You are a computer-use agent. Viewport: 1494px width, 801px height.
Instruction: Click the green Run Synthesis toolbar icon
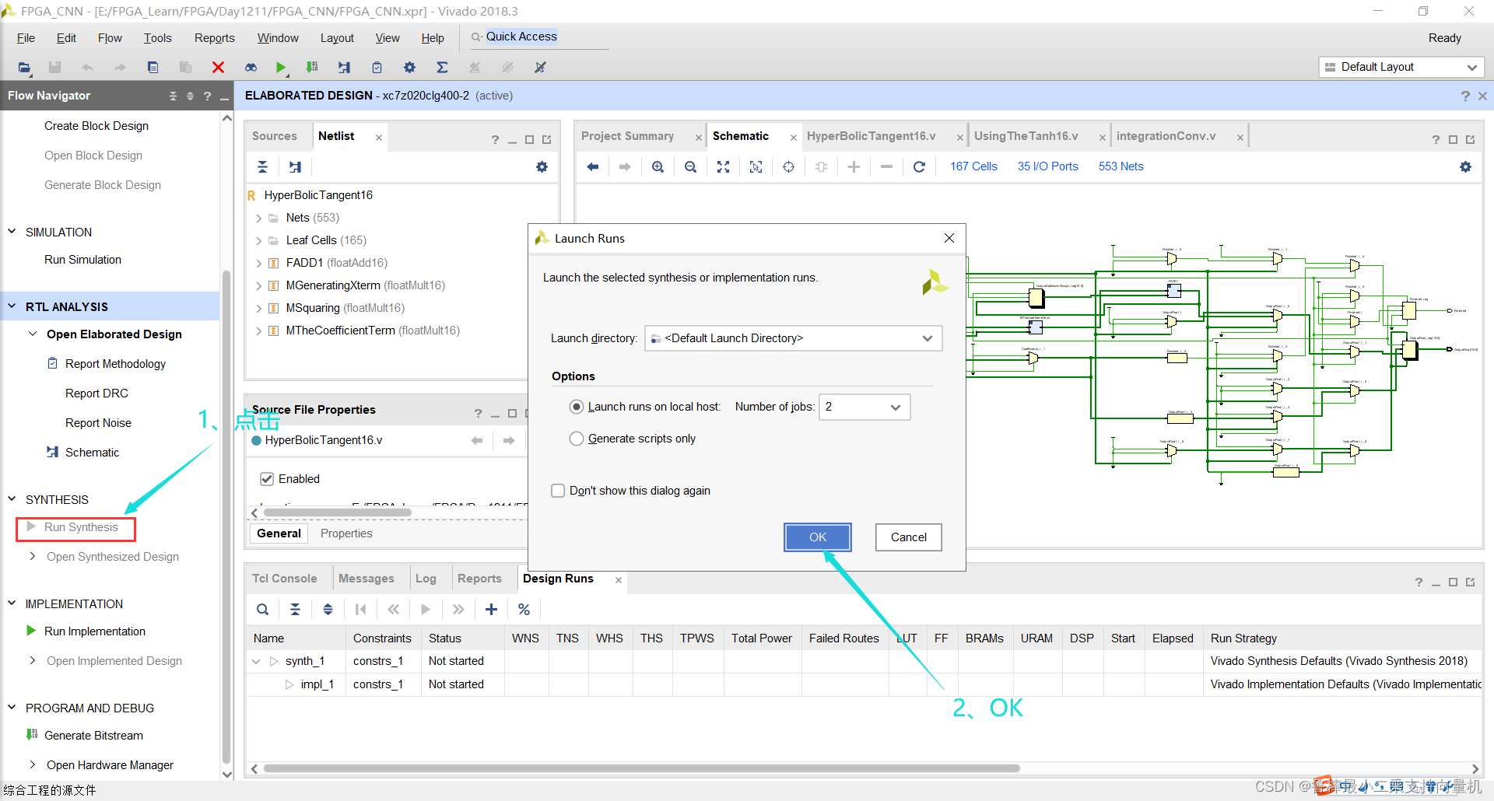(x=281, y=68)
